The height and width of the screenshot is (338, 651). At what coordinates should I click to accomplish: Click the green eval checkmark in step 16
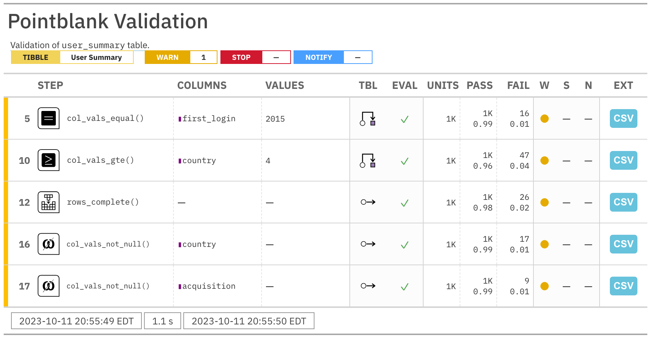coord(404,245)
